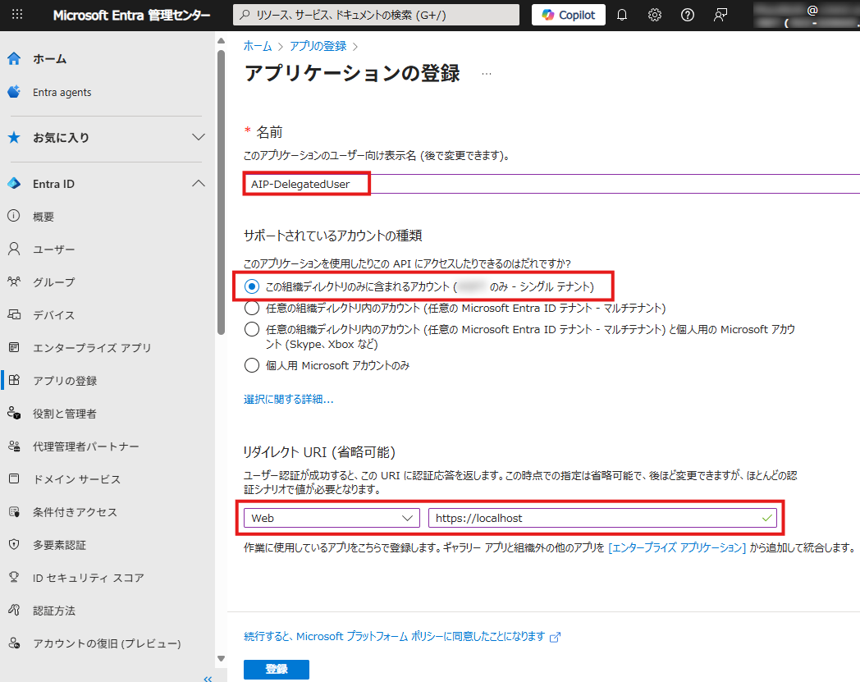Open グループ in sidebar

(54, 282)
